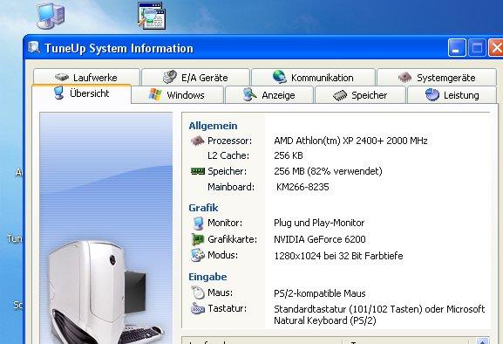Image resolution: width=503 pixels, height=344 pixels.
Task: Click the Übersicht computer icon on tab
Action: (x=58, y=93)
